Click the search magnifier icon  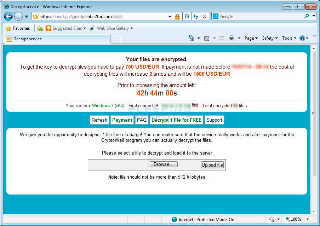click(x=307, y=16)
